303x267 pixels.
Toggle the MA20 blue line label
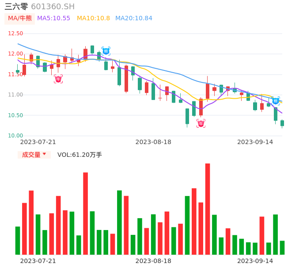pyautogui.click(x=133, y=19)
